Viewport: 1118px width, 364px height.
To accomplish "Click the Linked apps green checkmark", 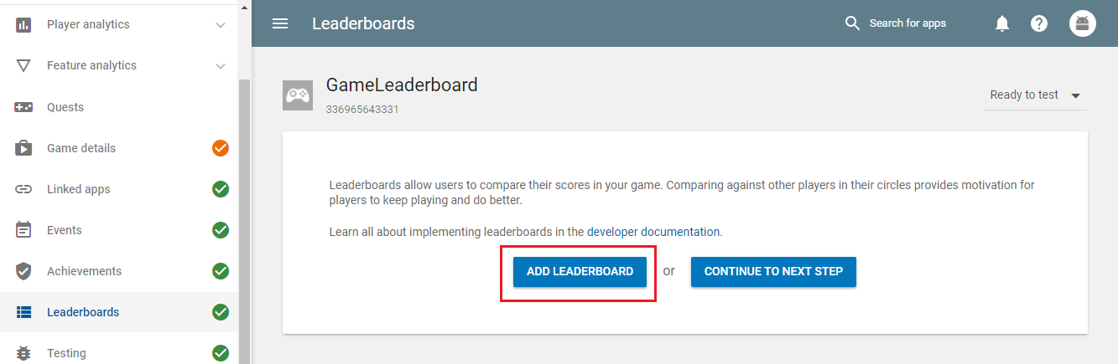I will click(221, 189).
